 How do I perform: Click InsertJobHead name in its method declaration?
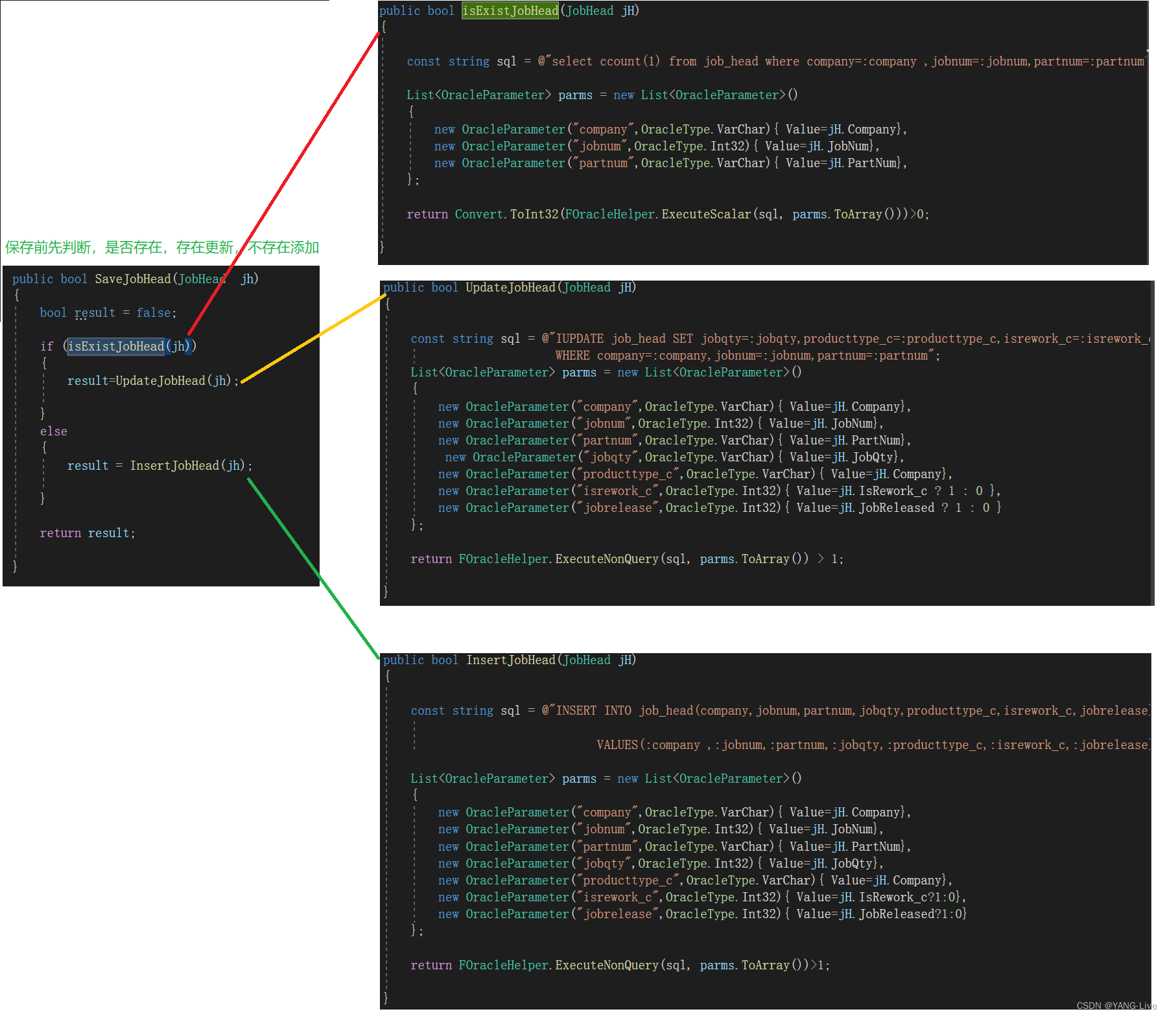[511, 660]
